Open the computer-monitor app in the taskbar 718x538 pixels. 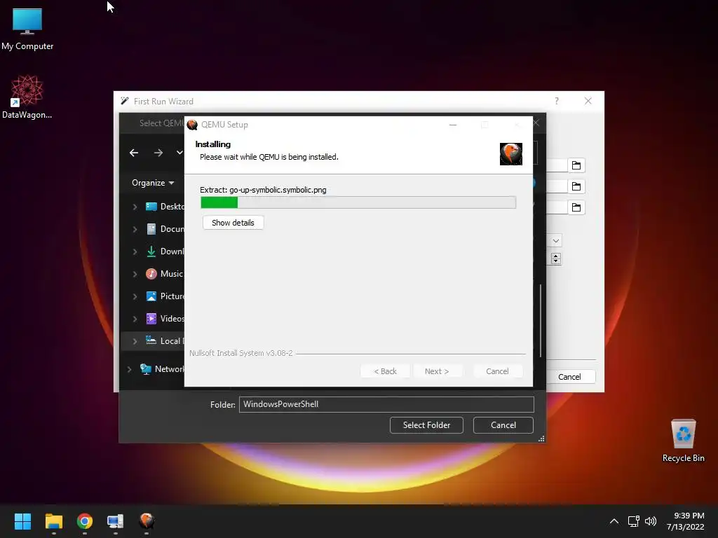pos(116,521)
